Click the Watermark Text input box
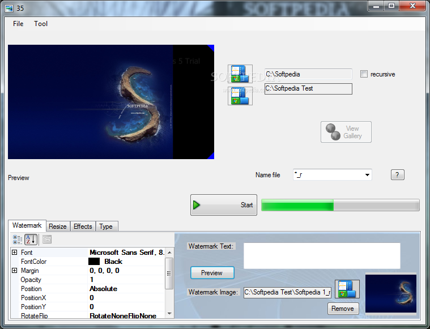 pyautogui.click(x=322, y=256)
